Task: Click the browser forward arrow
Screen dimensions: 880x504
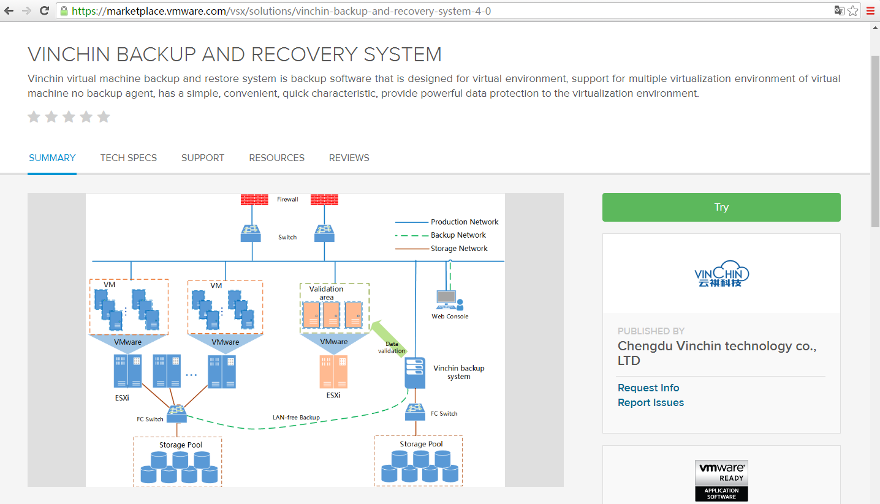Action: point(26,10)
